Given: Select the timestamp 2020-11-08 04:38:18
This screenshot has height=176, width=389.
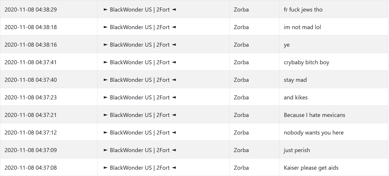Looking at the screenshot, I should point(31,27).
